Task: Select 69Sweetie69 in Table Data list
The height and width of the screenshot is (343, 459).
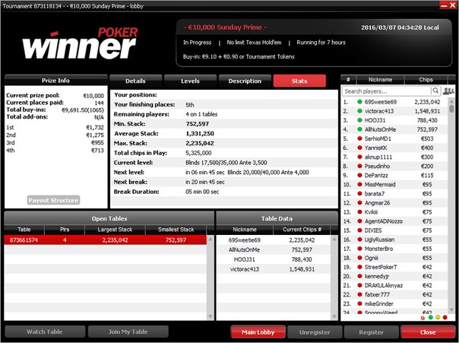Action: 274,240
